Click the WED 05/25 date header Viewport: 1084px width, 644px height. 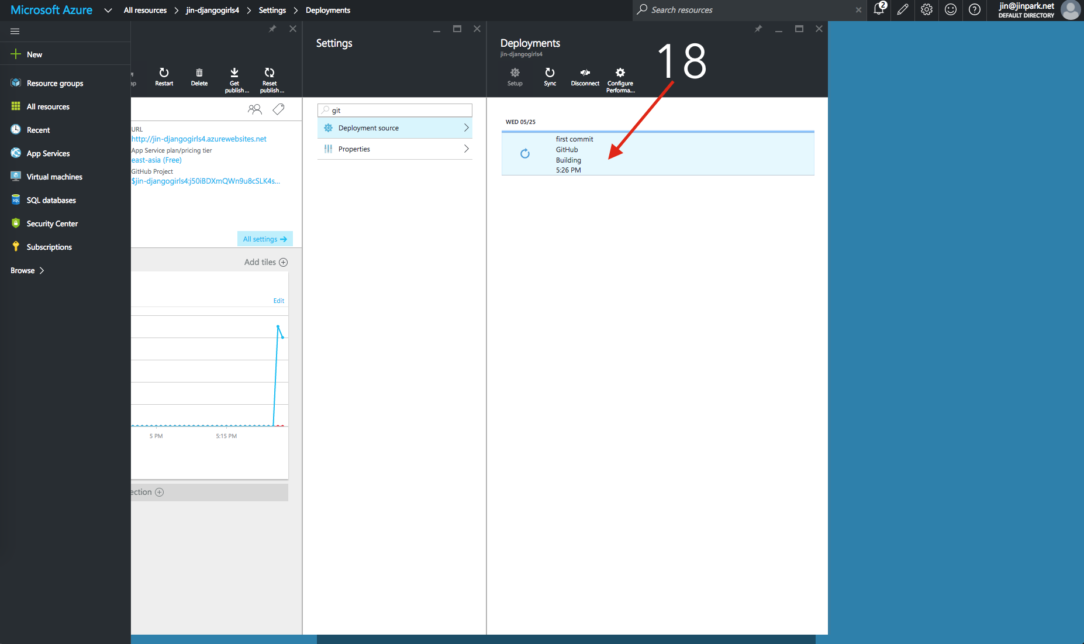tap(520, 122)
